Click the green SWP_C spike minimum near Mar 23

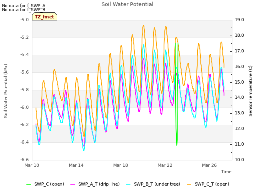pos(177,144)
